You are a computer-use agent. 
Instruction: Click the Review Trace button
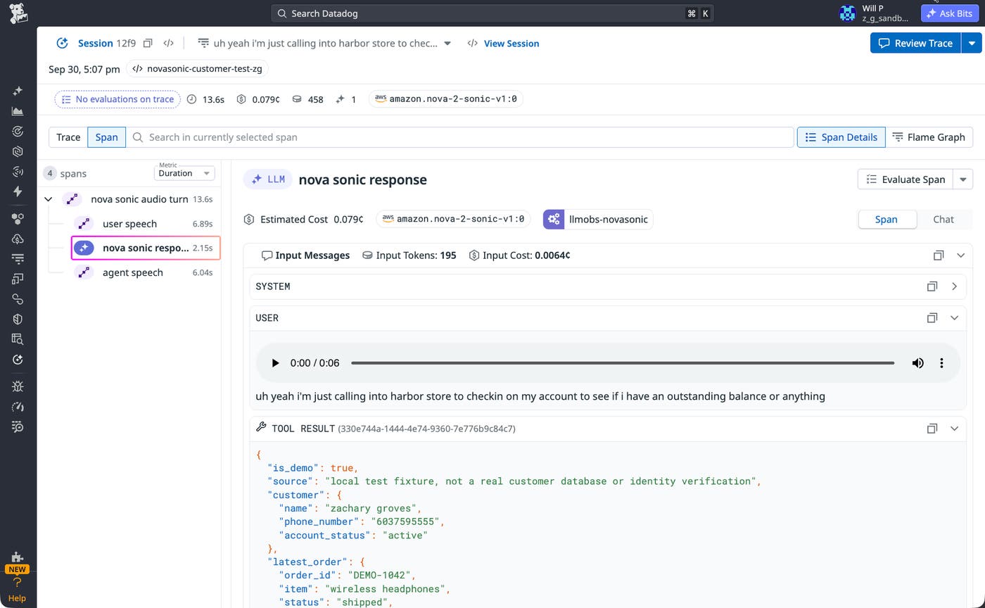coord(915,43)
